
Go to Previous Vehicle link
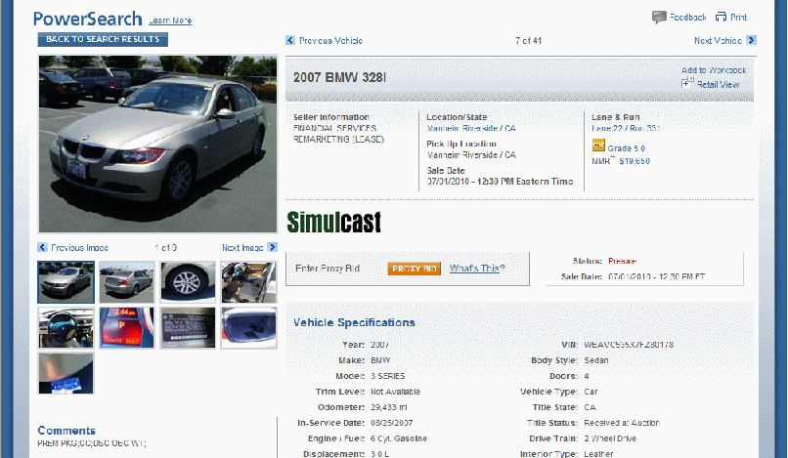point(330,41)
